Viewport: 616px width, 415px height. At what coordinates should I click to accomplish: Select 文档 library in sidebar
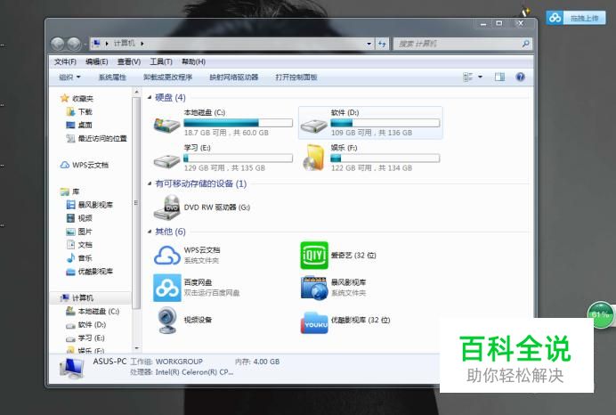pos(79,245)
